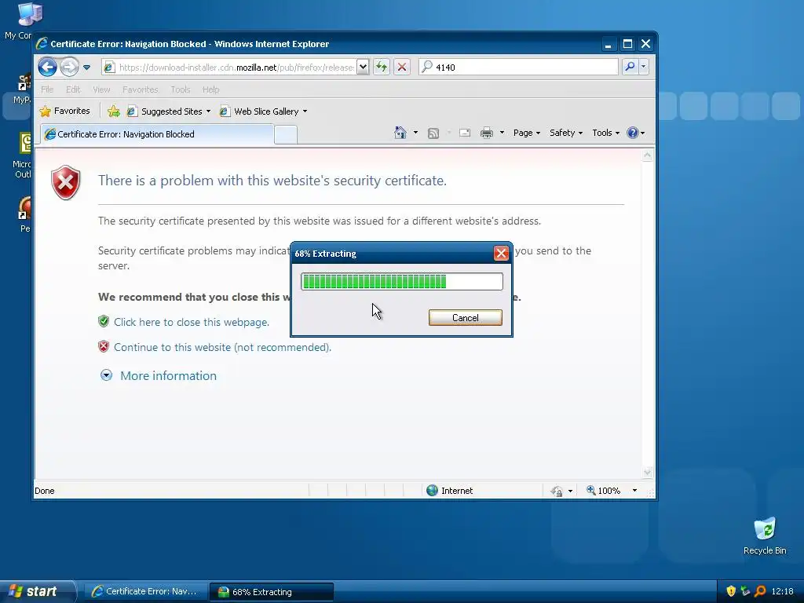Viewport: 804px width, 603px height.
Task: Click the address bar URL field
Action: [x=228, y=68]
